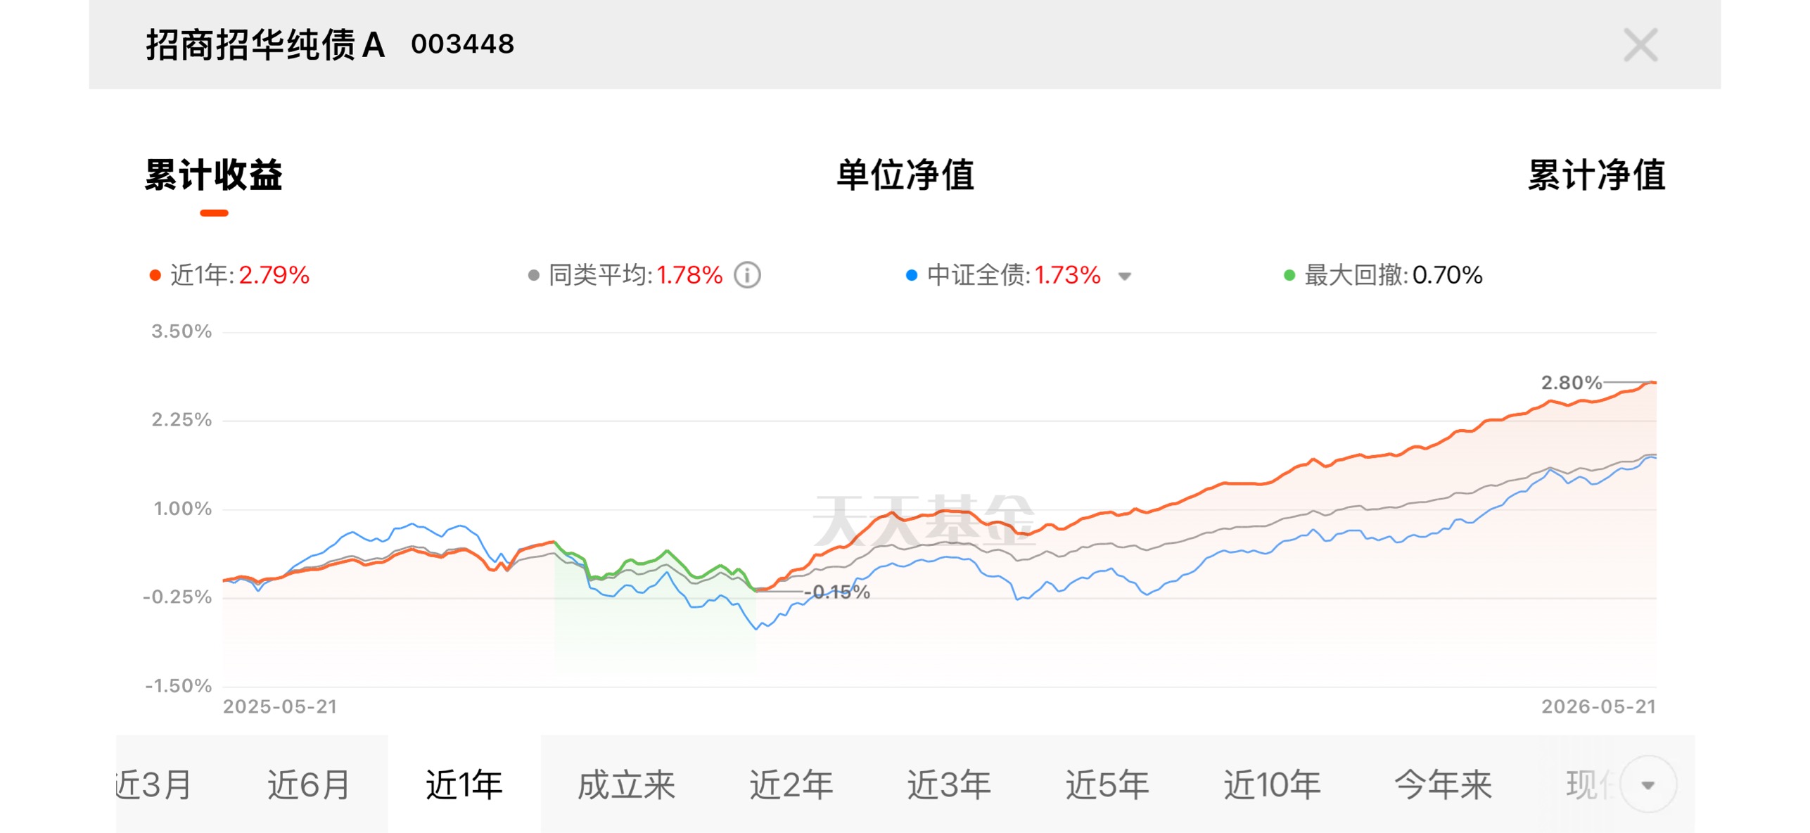1810x833 pixels.
Task: Switch to the 累计净值 tab
Action: [x=1596, y=175]
